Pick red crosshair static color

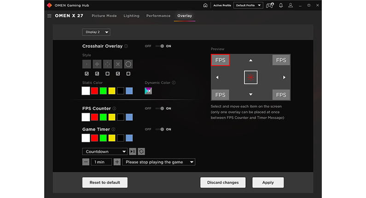(94, 91)
